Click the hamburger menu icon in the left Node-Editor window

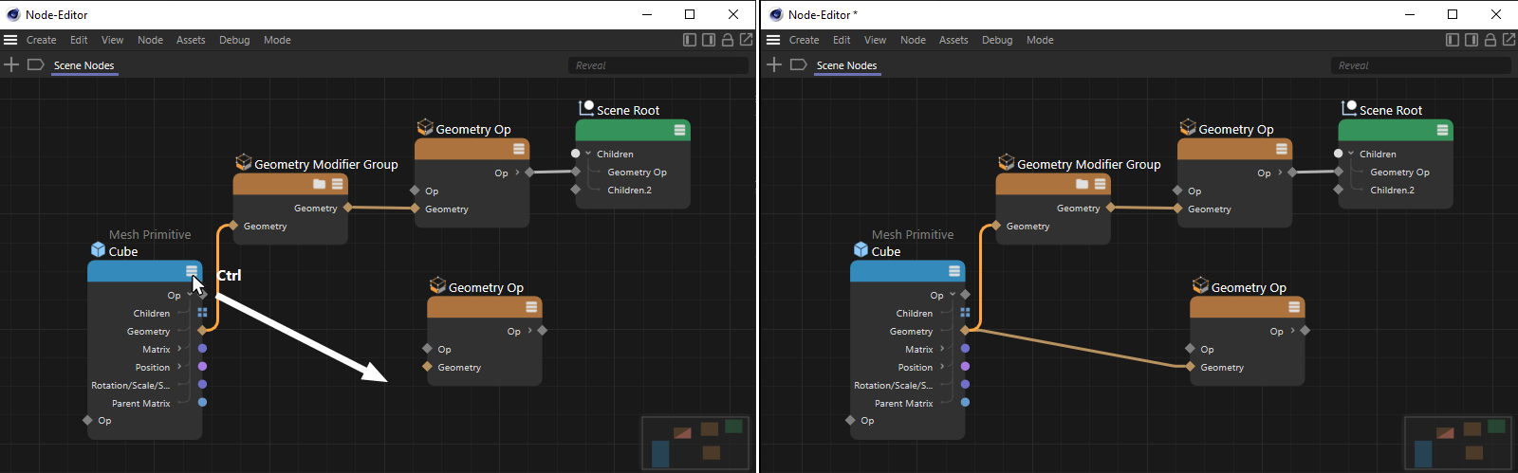point(10,40)
